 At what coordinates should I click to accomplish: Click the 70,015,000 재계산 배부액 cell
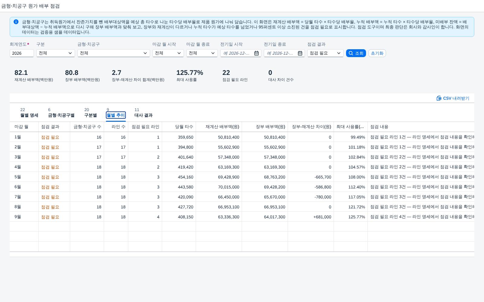229,187
